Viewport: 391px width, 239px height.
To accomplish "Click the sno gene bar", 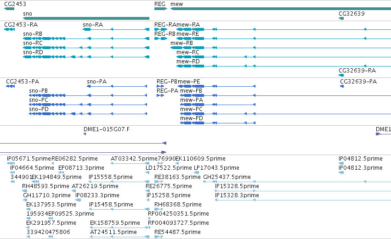I will click(86, 18).
